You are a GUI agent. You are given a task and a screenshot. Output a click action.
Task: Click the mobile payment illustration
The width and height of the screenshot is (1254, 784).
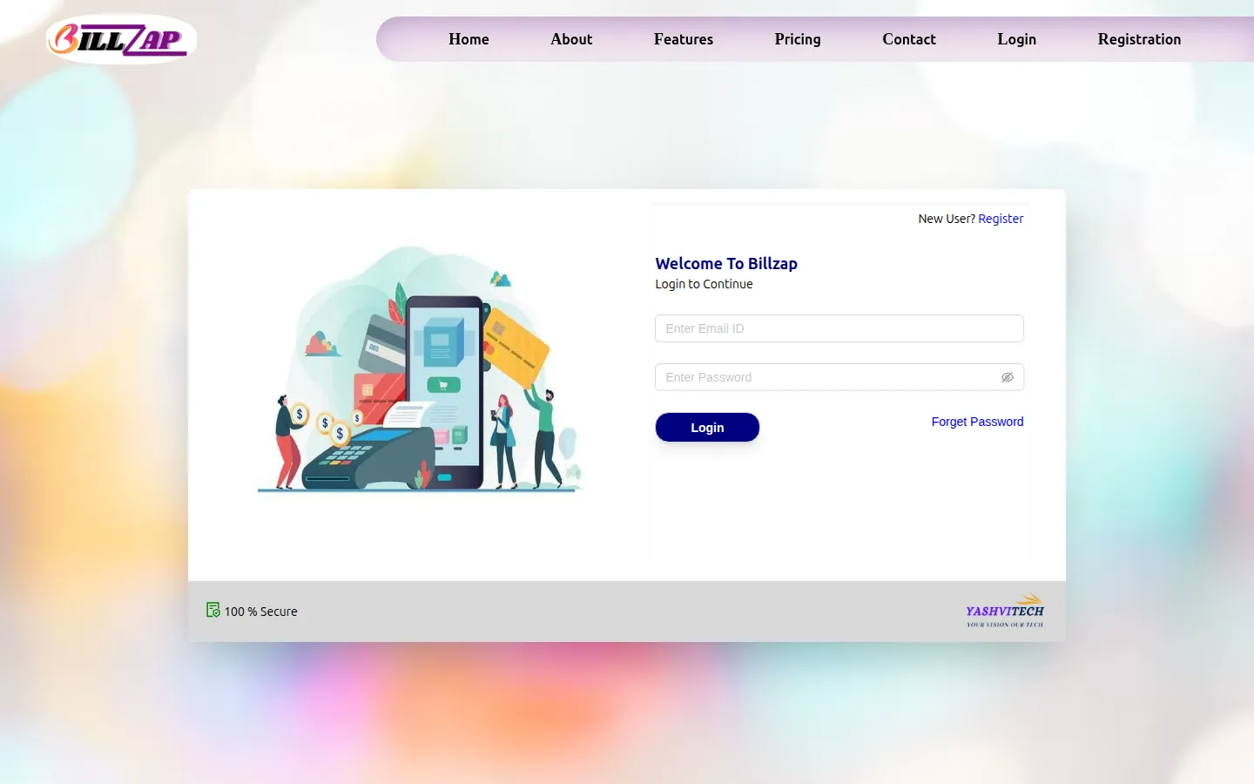click(x=420, y=369)
